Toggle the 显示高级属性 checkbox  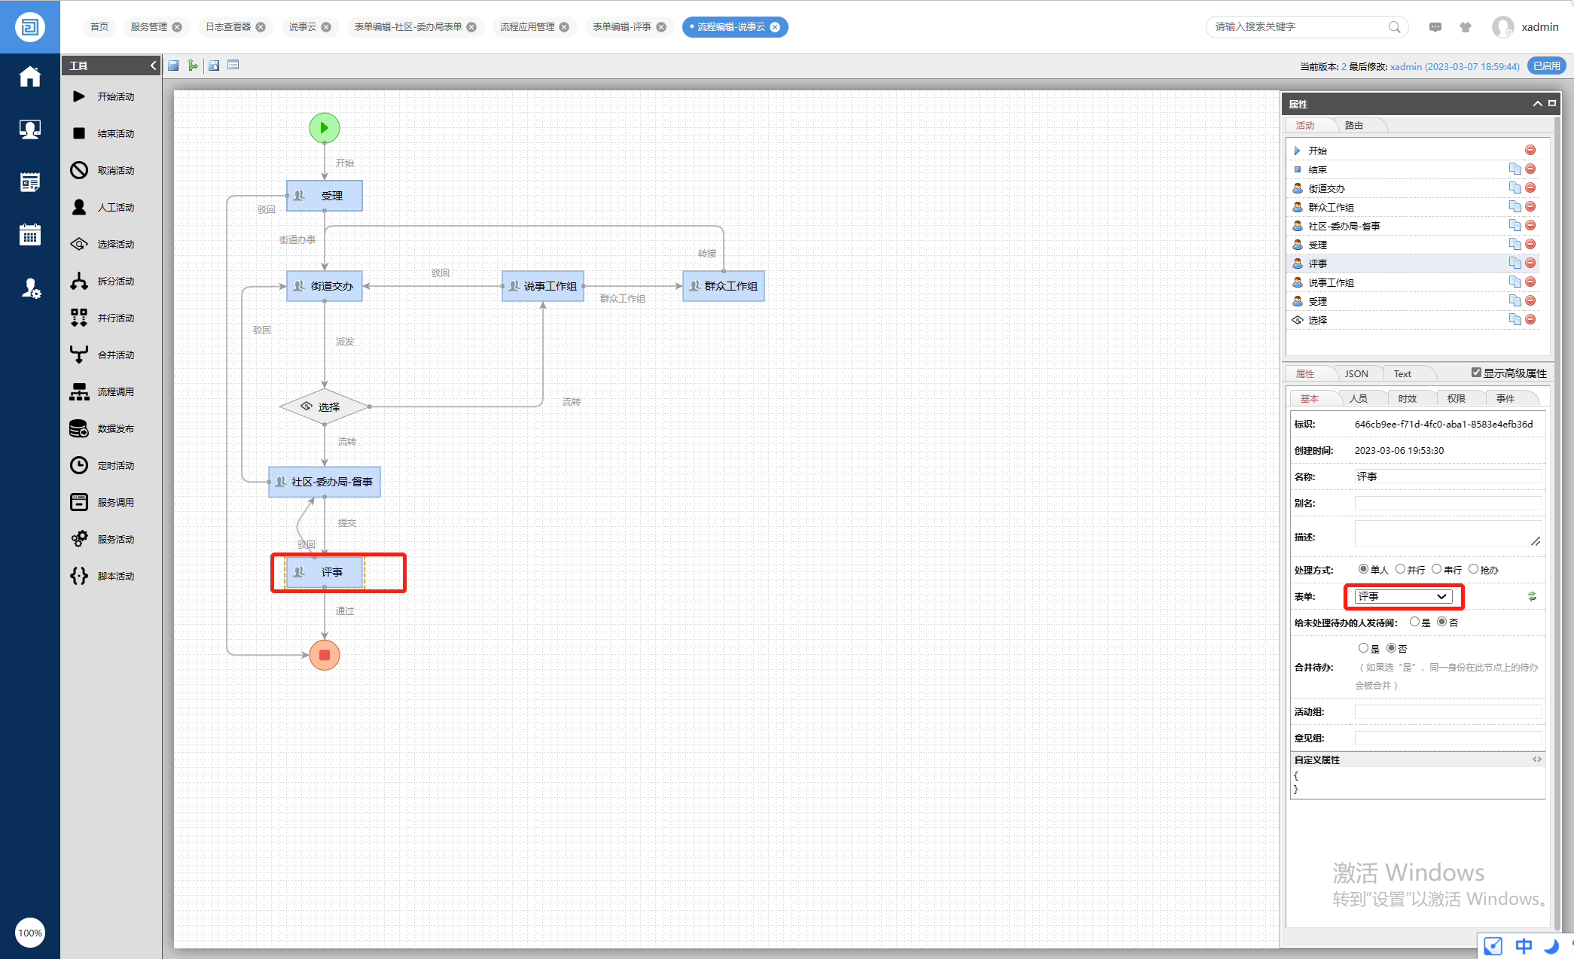point(1476,373)
